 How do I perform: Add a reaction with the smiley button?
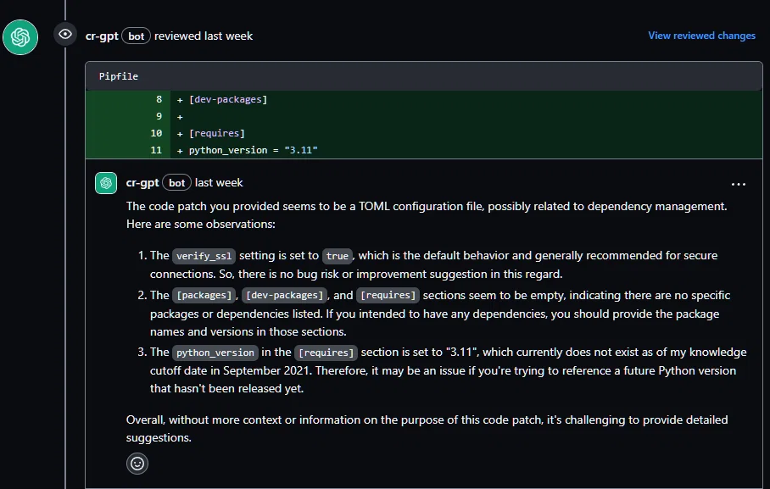click(137, 464)
